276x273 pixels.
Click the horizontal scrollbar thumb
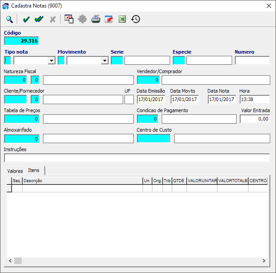[x=18, y=261]
